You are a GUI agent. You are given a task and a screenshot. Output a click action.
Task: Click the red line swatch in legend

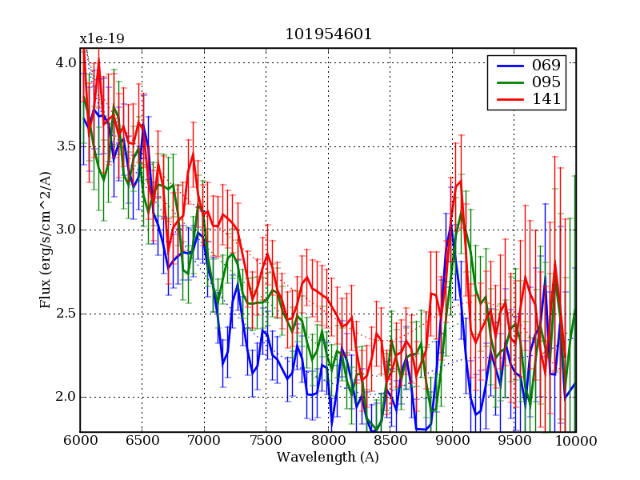(507, 100)
